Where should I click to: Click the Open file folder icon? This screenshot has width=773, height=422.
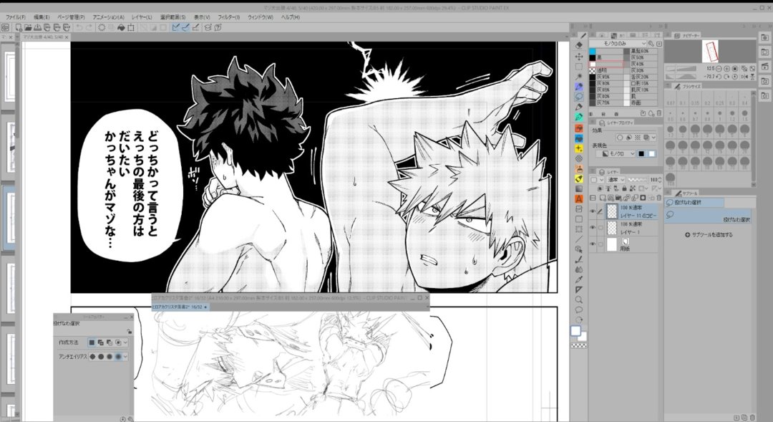[28, 28]
